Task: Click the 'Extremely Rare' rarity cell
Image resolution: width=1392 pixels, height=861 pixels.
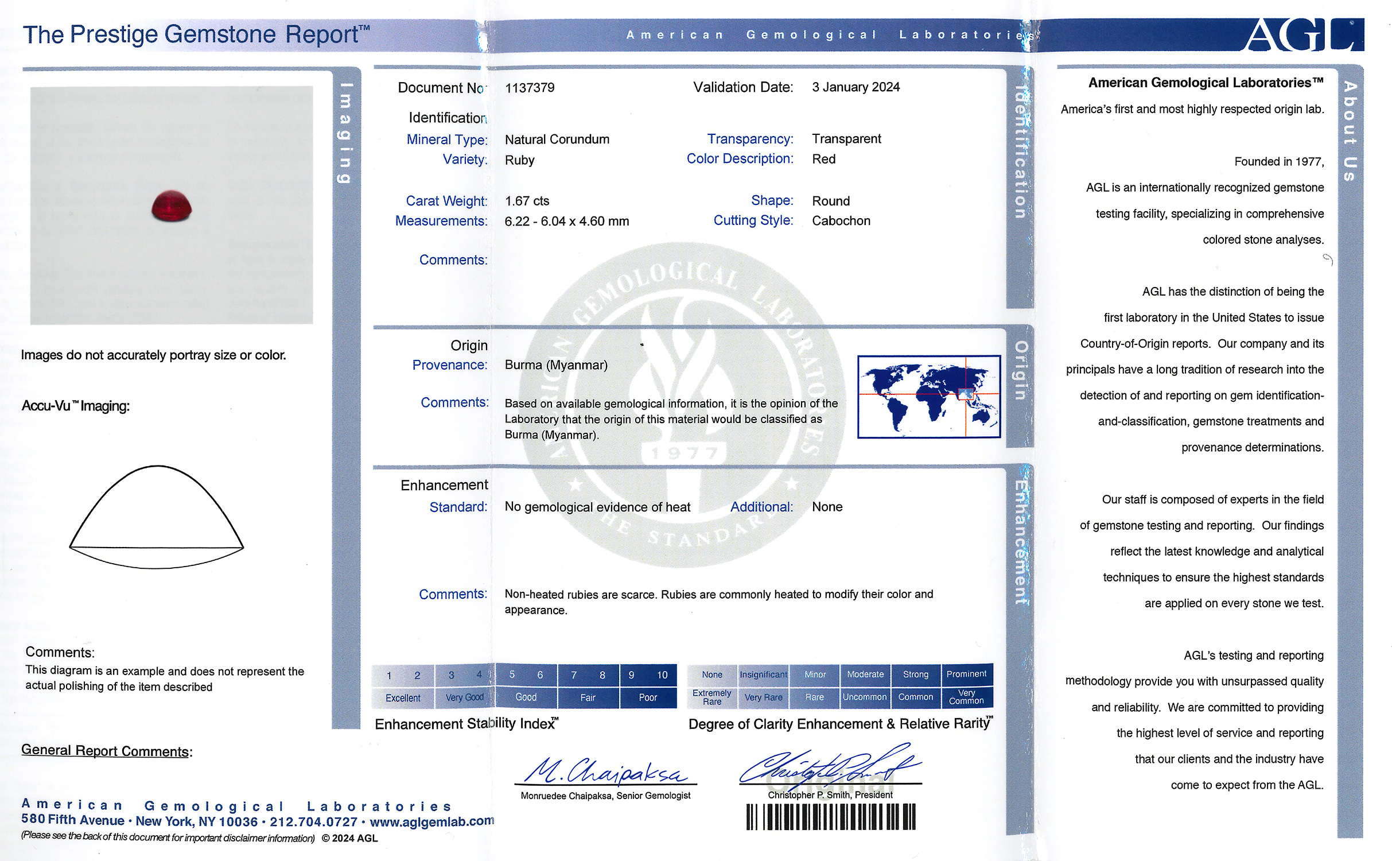Action: coord(712,697)
